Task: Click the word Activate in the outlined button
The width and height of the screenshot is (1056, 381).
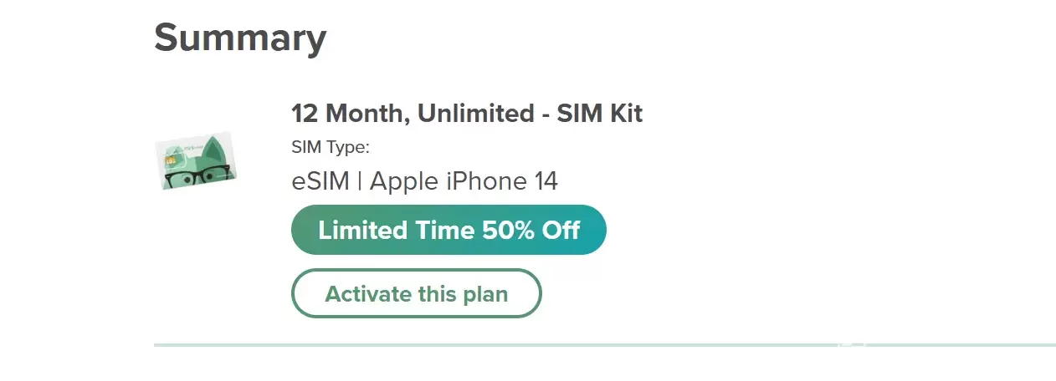Action: coord(367,294)
